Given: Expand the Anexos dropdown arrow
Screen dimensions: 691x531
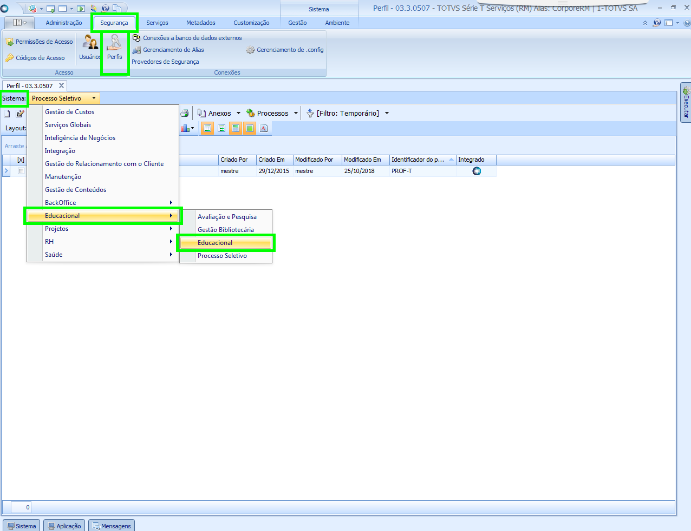Looking at the screenshot, I should coord(239,113).
